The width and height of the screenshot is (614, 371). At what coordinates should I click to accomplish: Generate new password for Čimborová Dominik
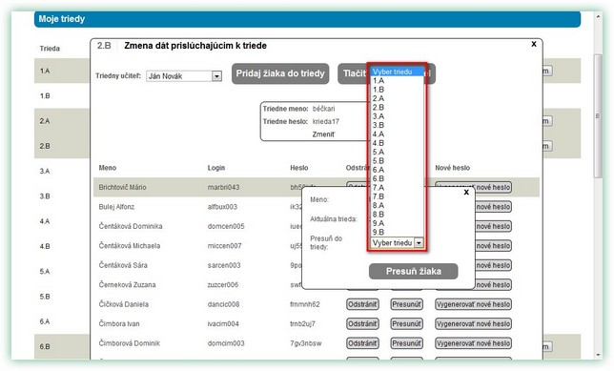(473, 343)
